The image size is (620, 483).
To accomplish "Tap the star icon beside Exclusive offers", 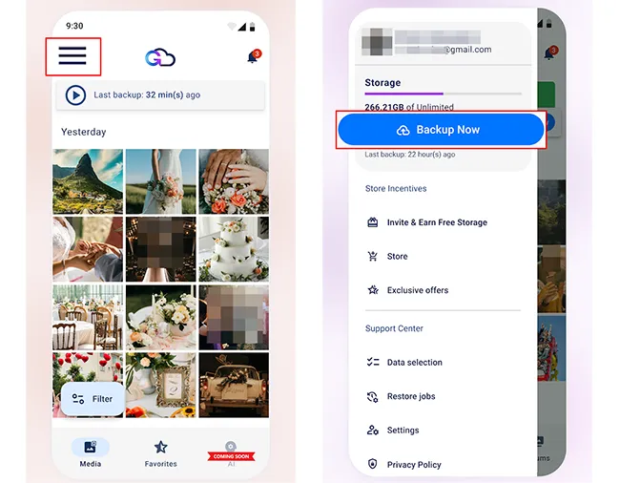I will coord(372,290).
